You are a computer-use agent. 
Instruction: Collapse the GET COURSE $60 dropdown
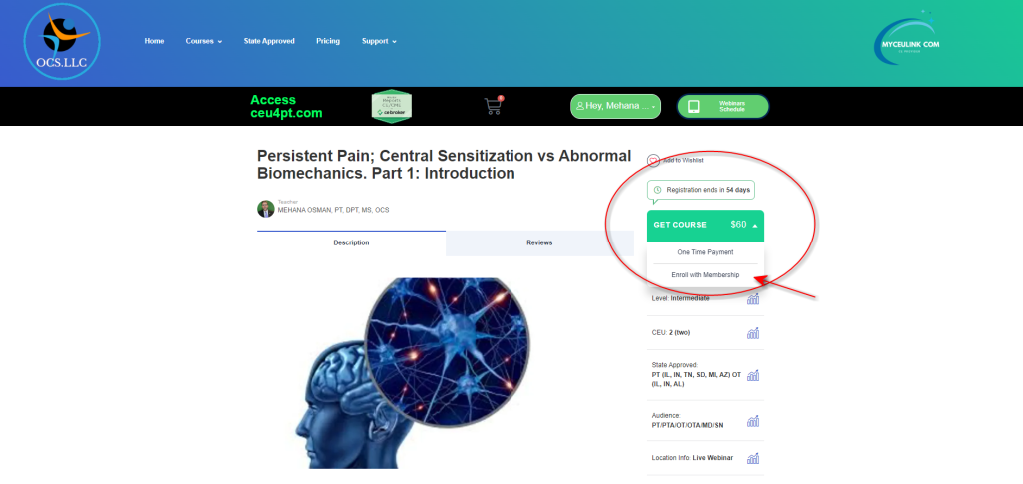click(705, 225)
